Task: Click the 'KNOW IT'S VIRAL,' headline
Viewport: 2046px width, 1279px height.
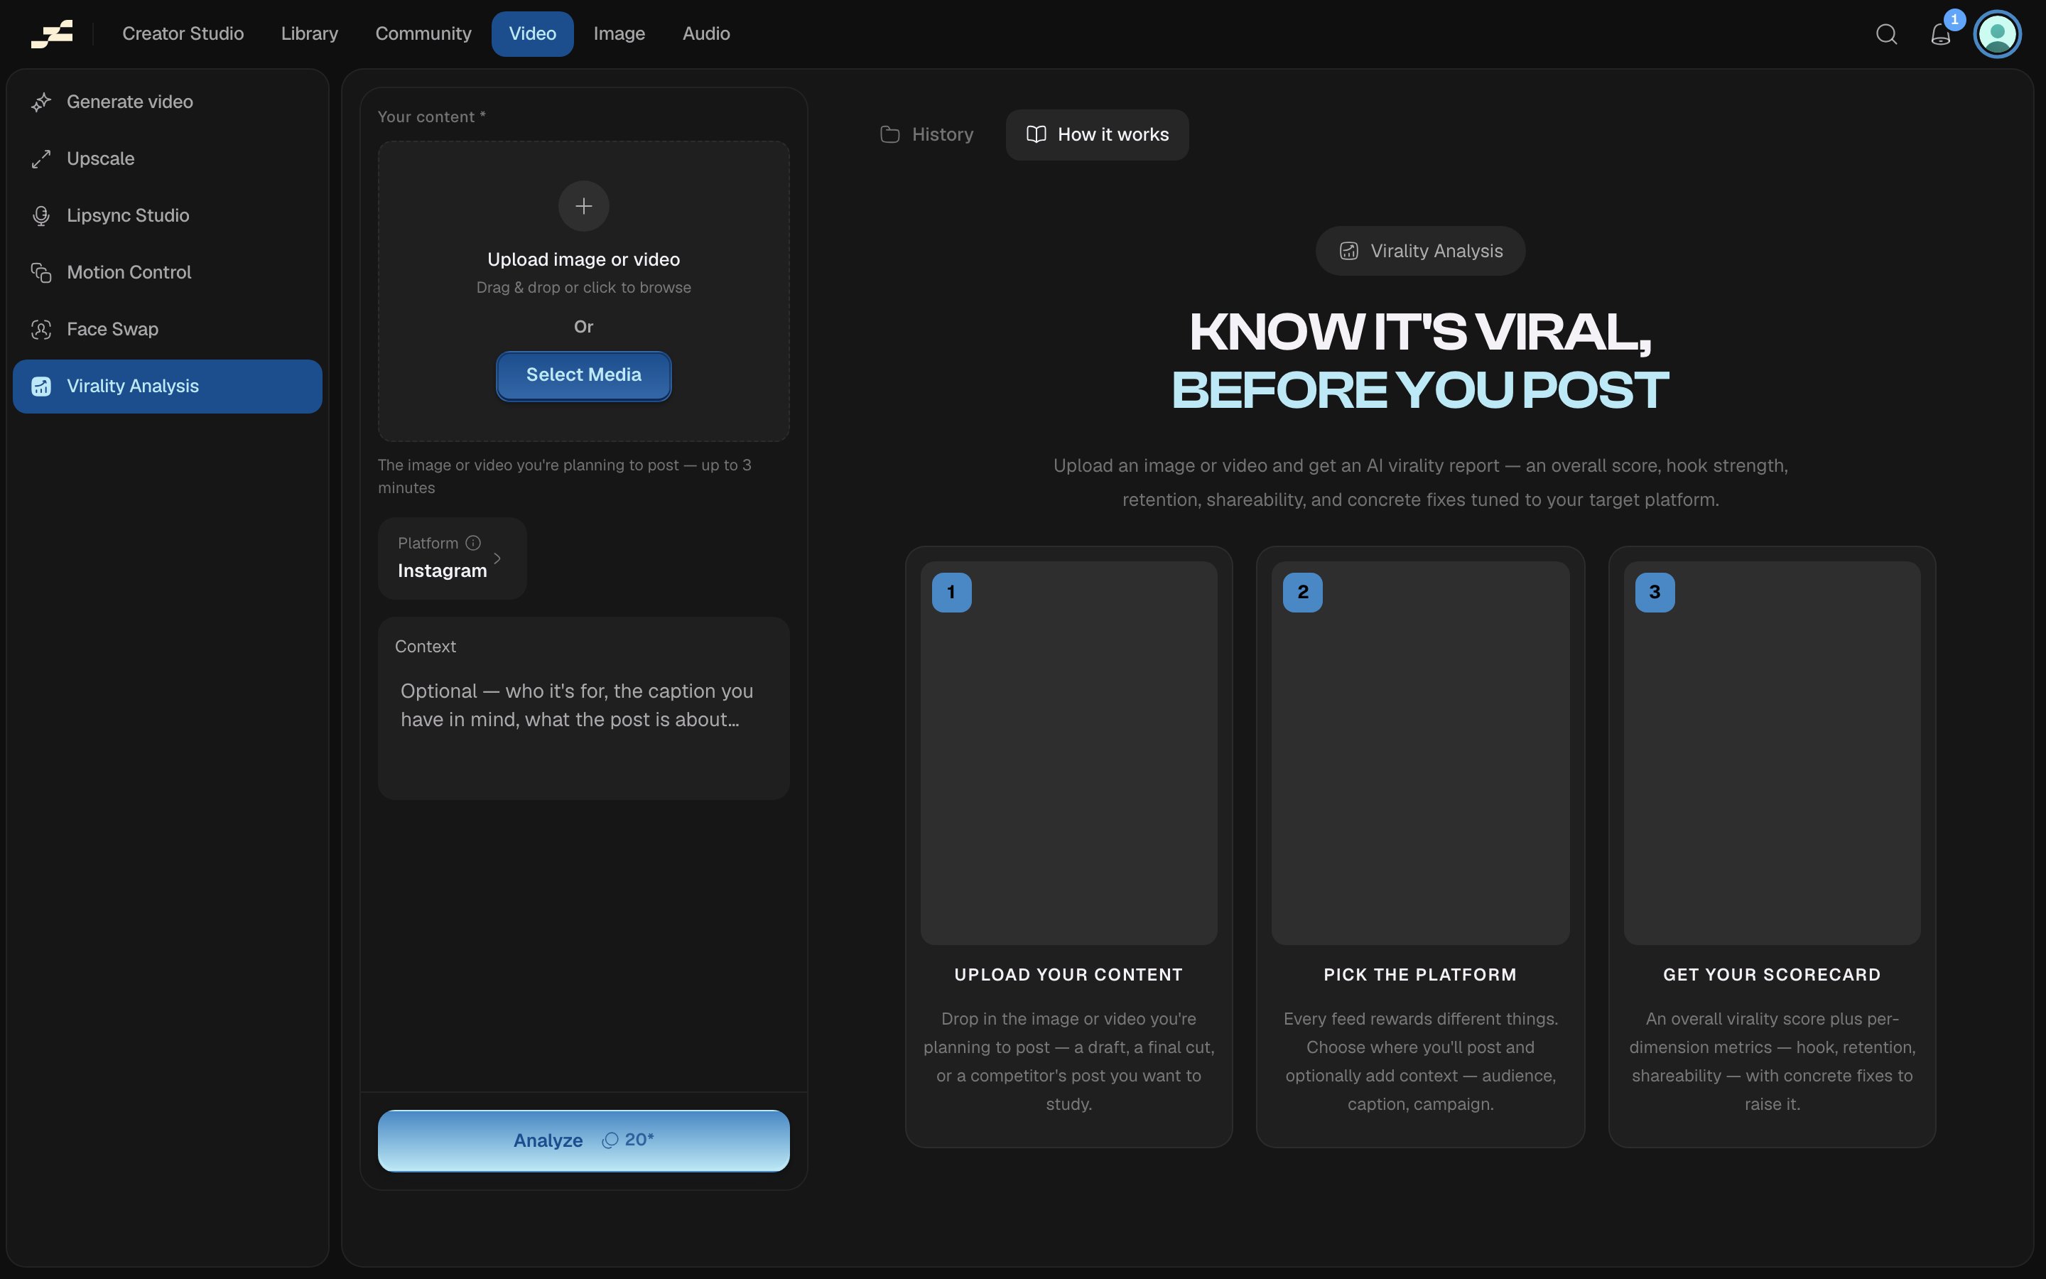Action: point(1420,332)
